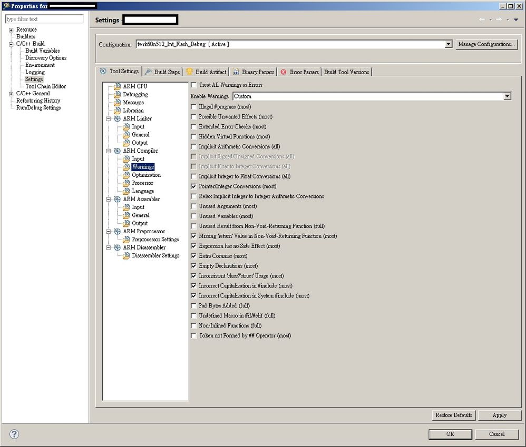Click the Tool Settings tab icon
Viewport: 526px width, 447px height.
click(103, 71)
